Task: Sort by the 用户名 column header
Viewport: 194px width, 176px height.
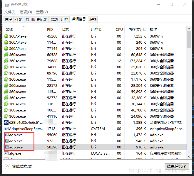Action: point(101,30)
